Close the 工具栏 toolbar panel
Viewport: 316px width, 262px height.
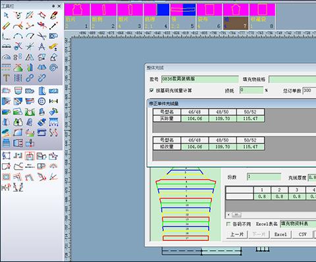59,6
